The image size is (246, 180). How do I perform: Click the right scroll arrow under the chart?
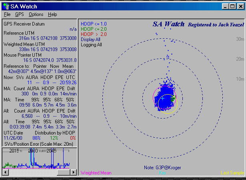pos(73,172)
